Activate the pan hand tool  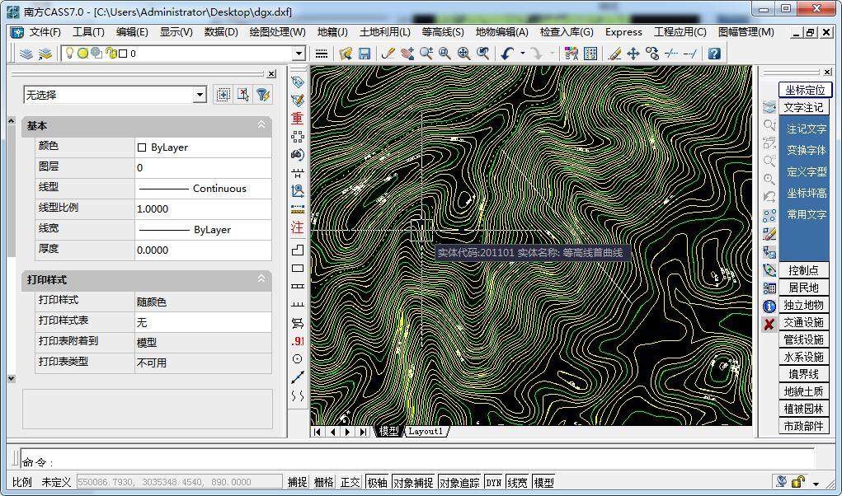407,54
